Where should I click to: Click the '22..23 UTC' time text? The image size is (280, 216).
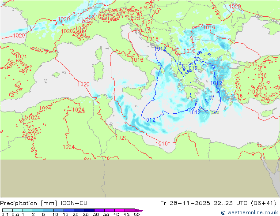point(231,203)
